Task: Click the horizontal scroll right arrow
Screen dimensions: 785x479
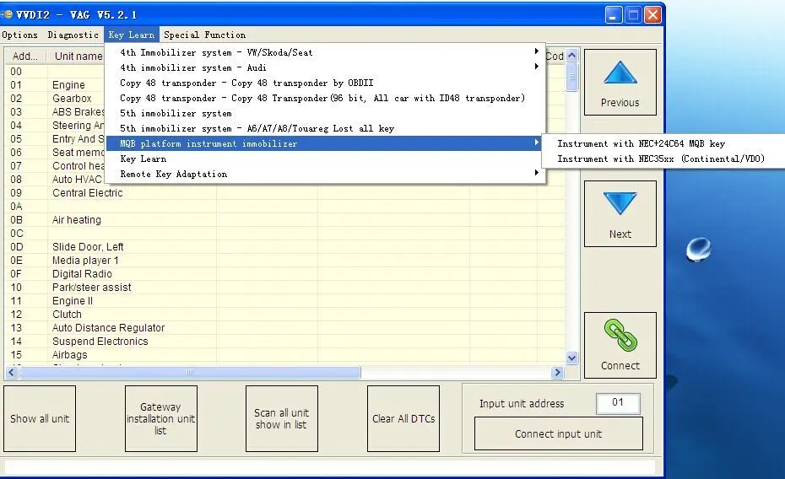Action: click(557, 372)
